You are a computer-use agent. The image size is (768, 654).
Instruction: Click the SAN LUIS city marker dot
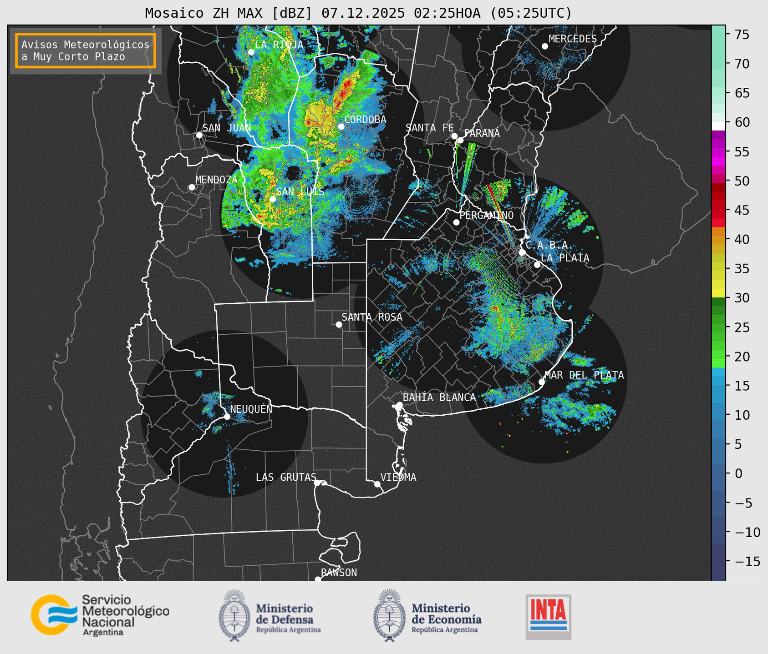tap(272, 199)
